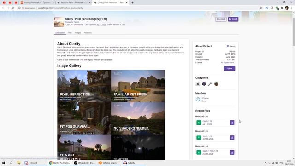Open the Clarity 1.16 file link
The image size is (295, 166).
click(207, 121)
